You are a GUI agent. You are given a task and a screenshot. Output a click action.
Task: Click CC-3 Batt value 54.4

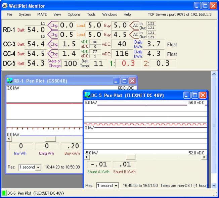coord(36,44)
